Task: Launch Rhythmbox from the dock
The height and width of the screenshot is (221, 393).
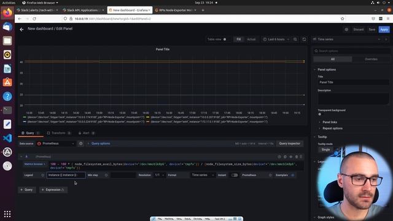Action: click(x=7, y=55)
